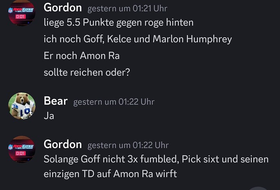Select Bear's reply 'Ja'
Screen dimensions: 280x190
(49, 116)
